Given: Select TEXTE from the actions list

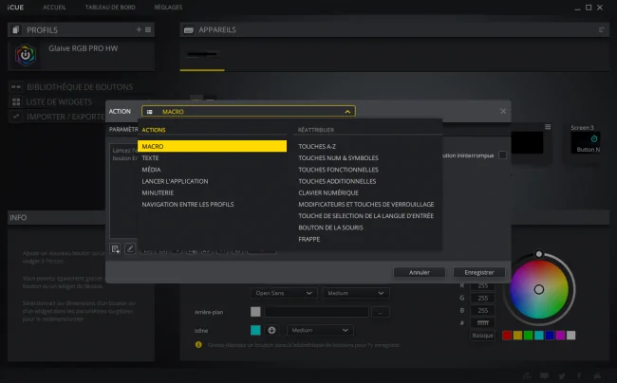Looking at the screenshot, I should (150, 158).
